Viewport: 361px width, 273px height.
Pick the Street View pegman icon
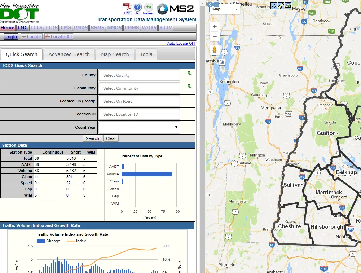click(x=215, y=50)
